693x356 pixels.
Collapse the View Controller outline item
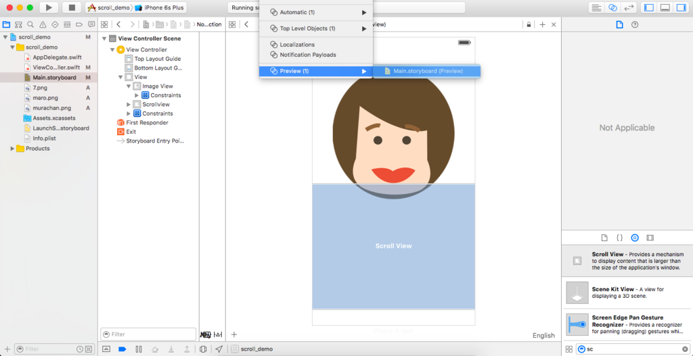pos(112,49)
